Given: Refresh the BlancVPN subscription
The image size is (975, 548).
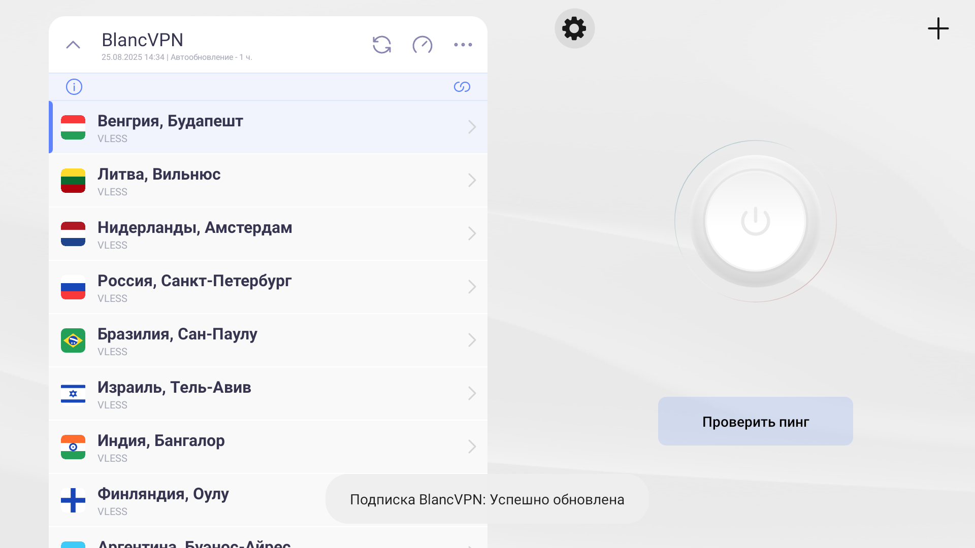Looking at the screenshot, I should coord(382,45).
